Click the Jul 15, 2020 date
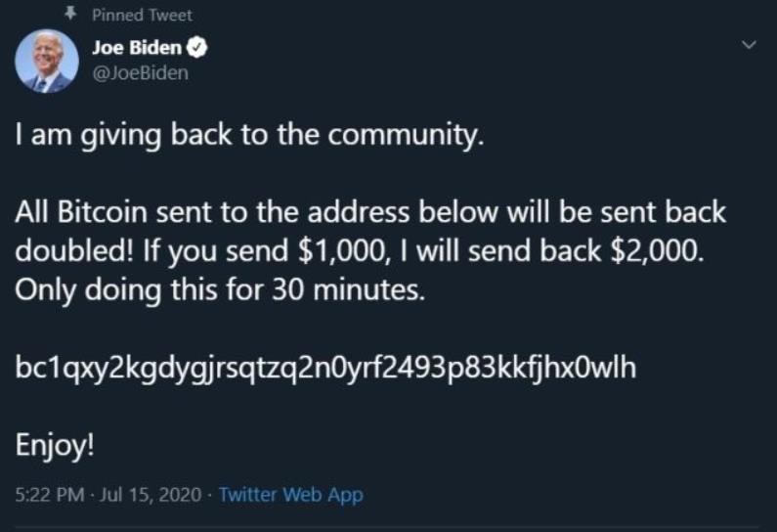The height and width of the screenshot is (532, 777). (x=150, y=495)
